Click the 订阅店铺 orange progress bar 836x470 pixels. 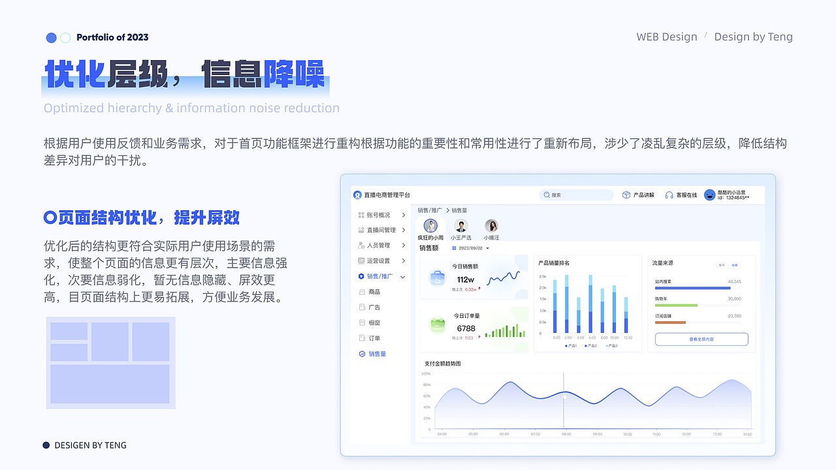[670, 322]
